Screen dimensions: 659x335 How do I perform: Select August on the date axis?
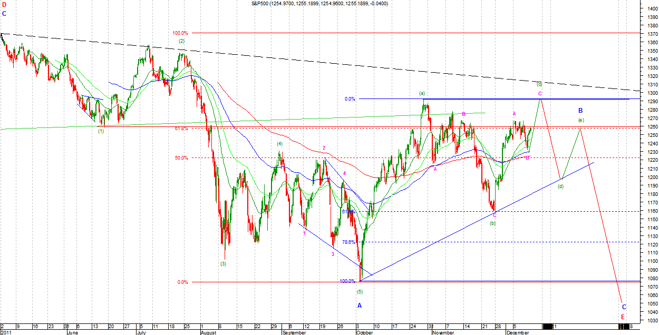(210, 333)
